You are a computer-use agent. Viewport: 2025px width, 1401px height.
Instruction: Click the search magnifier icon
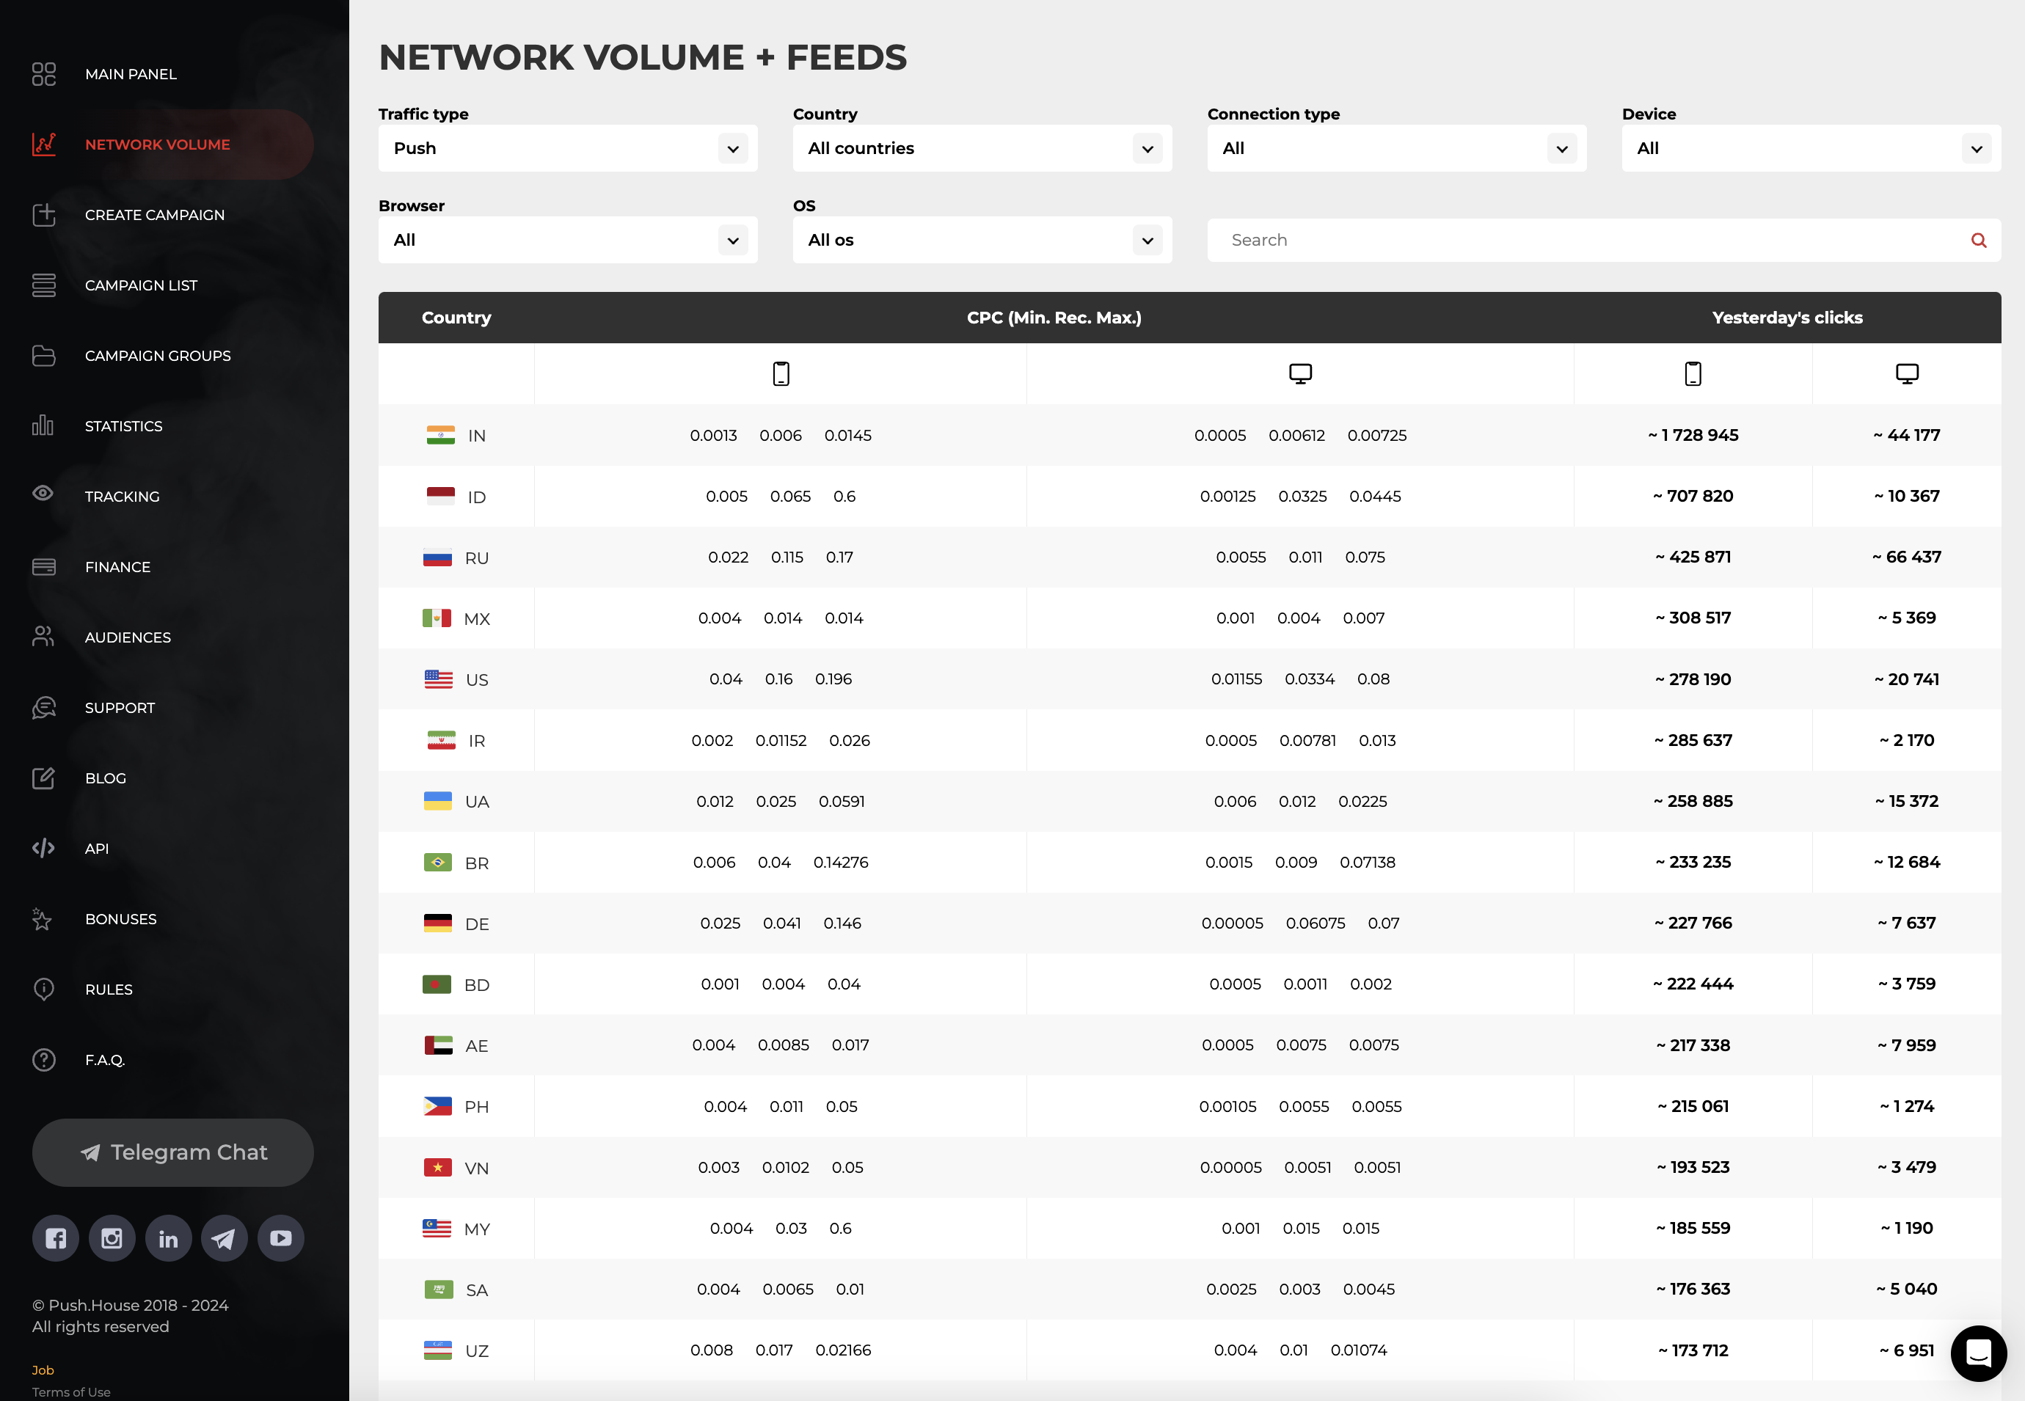coord(1979,241)
